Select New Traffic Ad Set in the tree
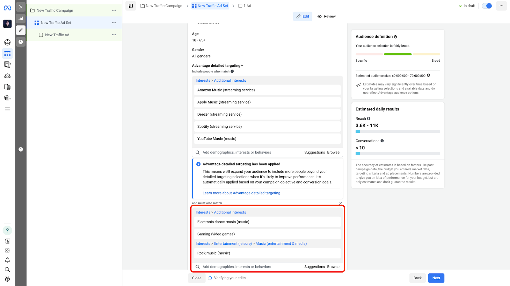The width and height of the screenshot is (510, 286). (56, 23)
